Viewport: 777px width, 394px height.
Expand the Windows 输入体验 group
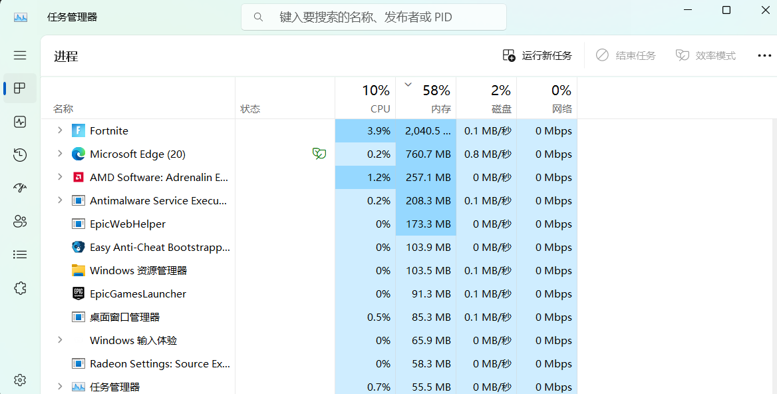(60, 340)
